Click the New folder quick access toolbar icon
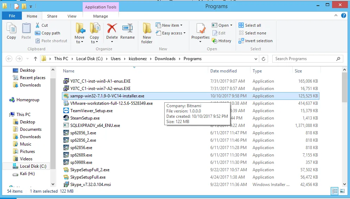350x199 pixels. pyautogui.click(x=24, y=6)
